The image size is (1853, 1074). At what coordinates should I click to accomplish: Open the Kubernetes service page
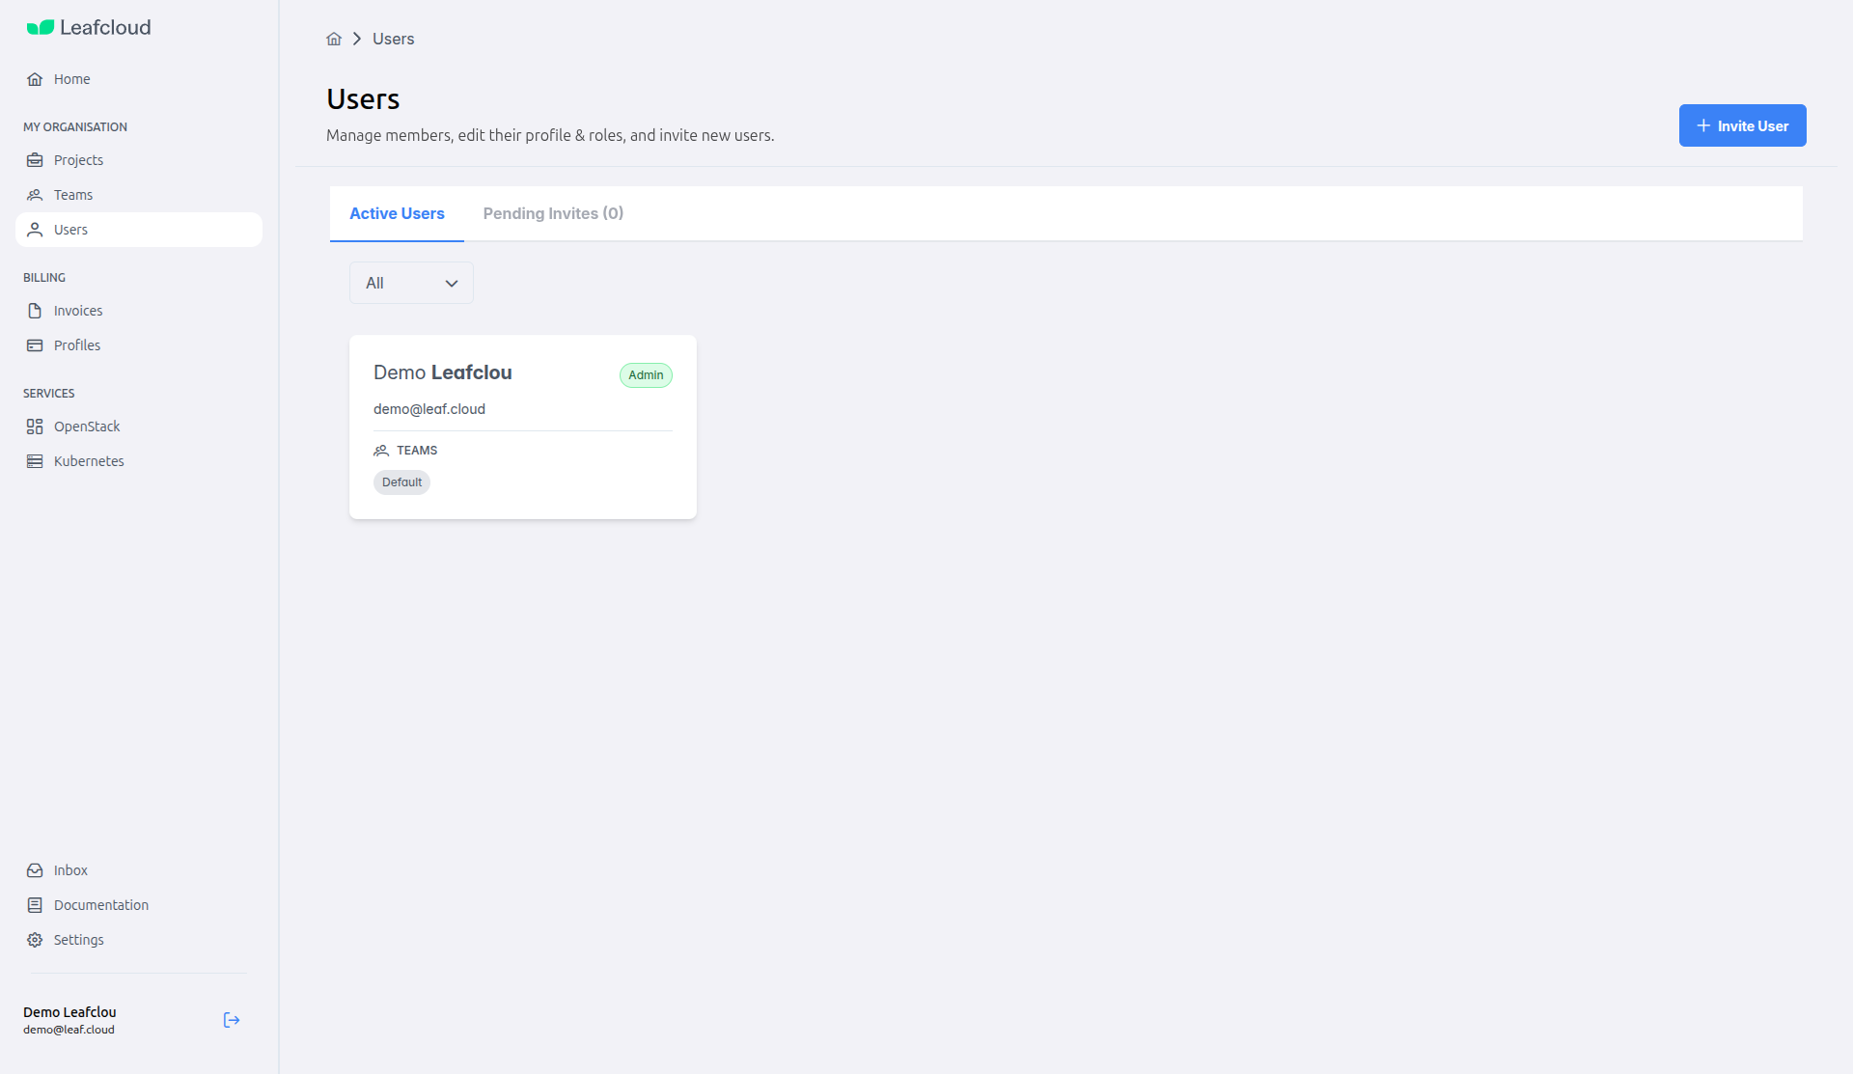tap(139, 461)
